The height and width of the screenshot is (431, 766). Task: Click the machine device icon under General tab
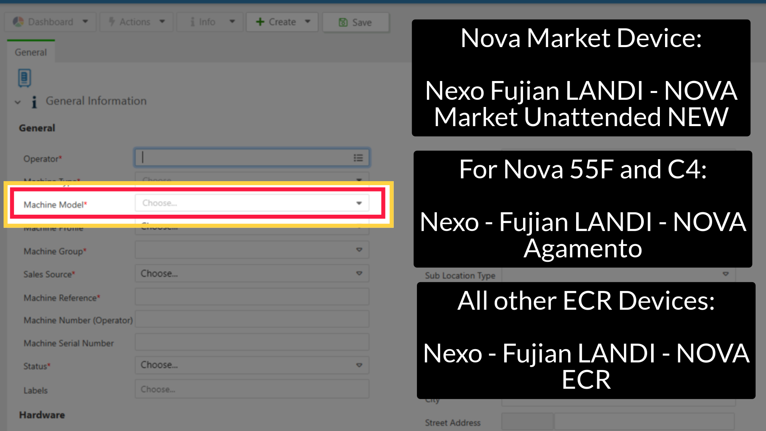click(24, 78)
